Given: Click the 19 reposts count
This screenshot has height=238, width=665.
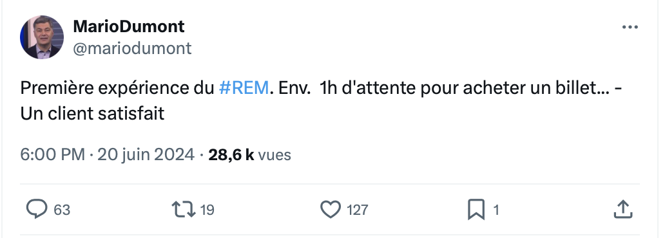Looking at the screenshot, I should [207, 210].
